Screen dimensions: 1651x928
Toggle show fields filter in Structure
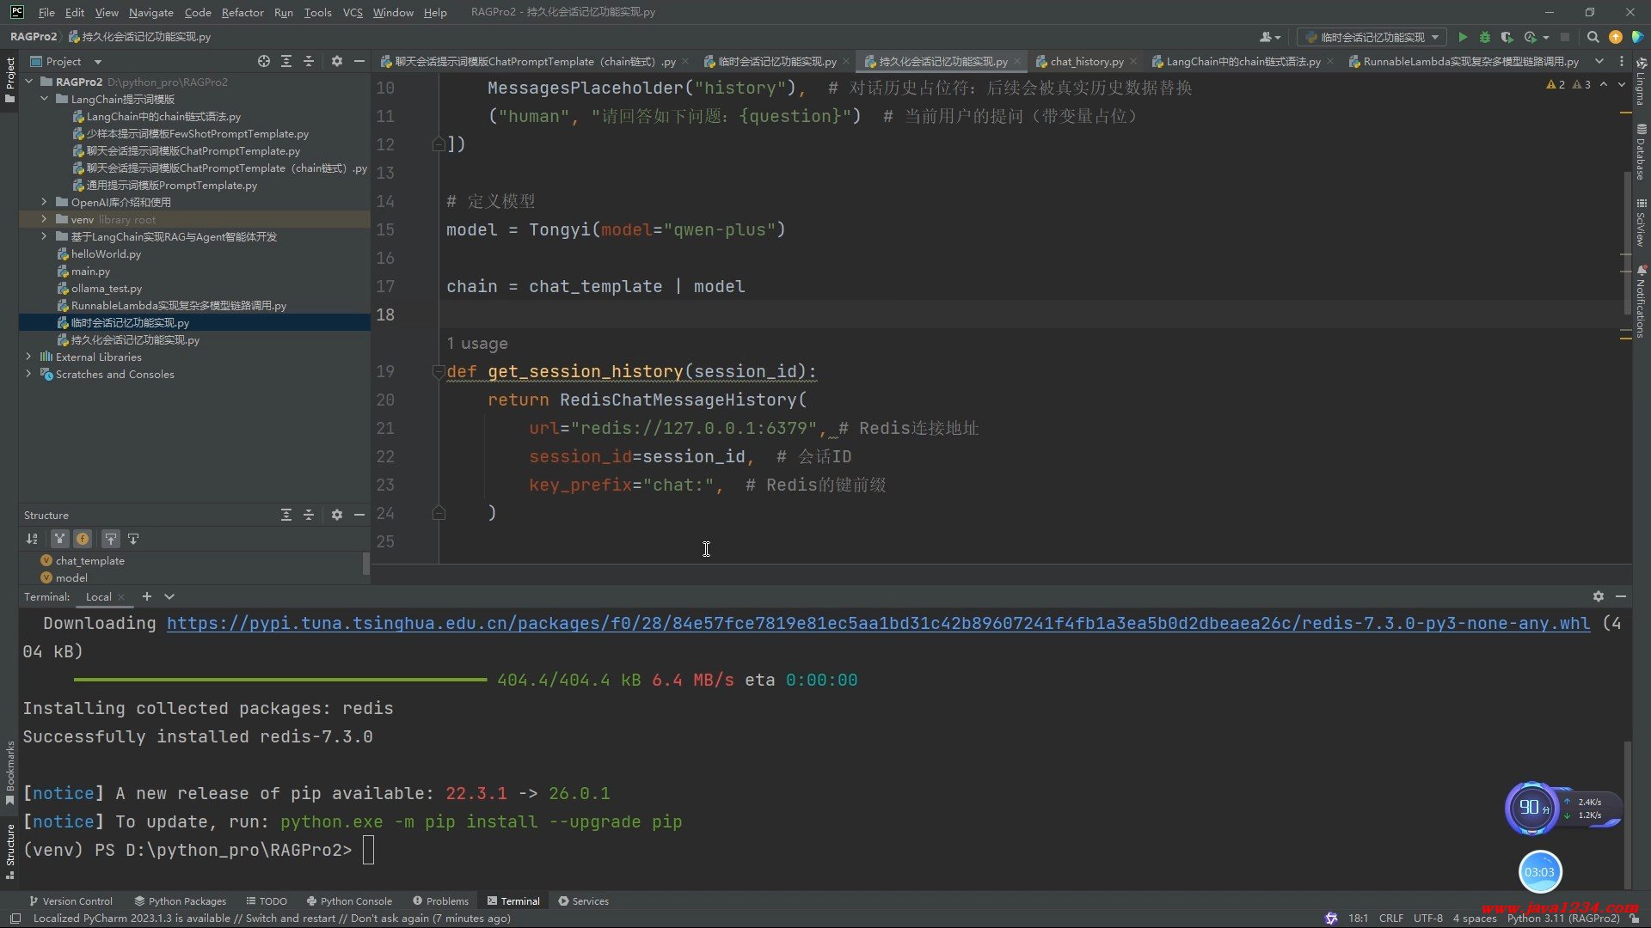(83, 539)
